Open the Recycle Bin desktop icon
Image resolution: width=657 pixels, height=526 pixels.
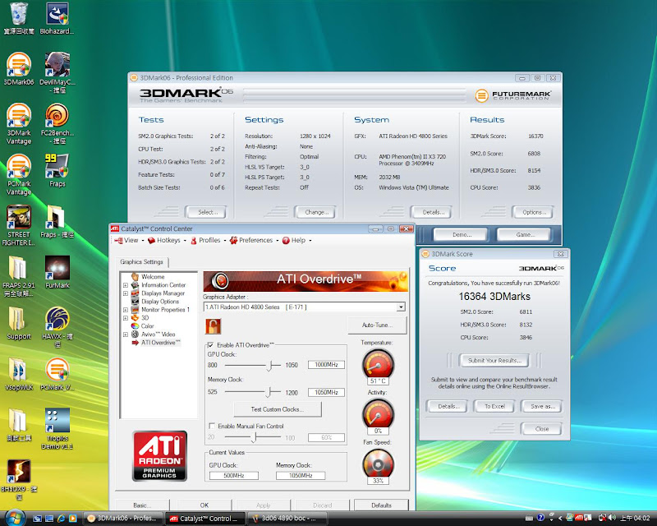[x=18, y=18]
